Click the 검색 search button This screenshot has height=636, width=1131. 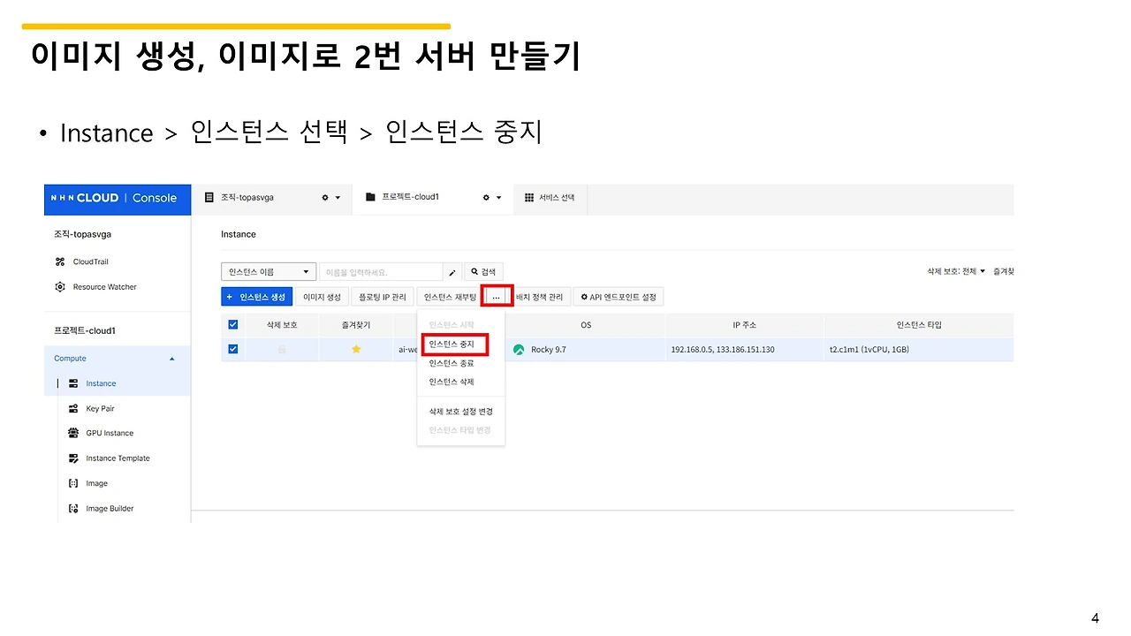coord(483,272)
